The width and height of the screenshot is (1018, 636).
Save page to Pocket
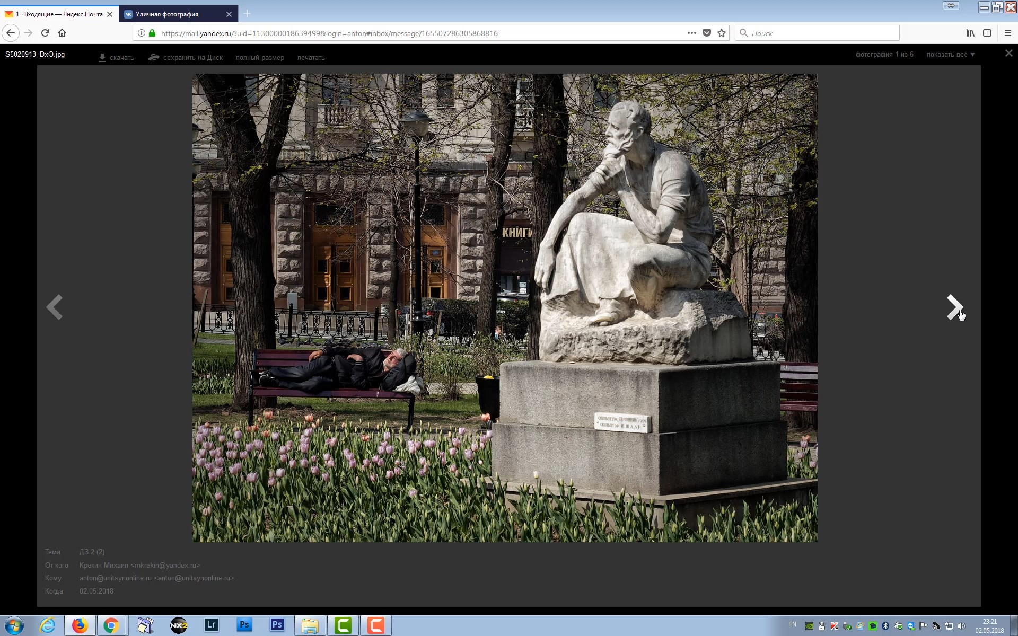706,33
